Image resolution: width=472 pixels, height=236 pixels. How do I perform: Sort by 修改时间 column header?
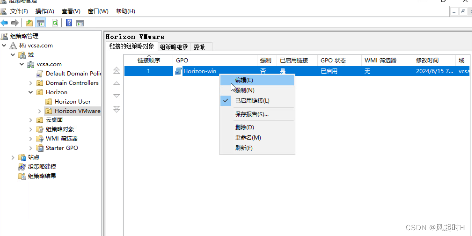click(x=434, y=60)
